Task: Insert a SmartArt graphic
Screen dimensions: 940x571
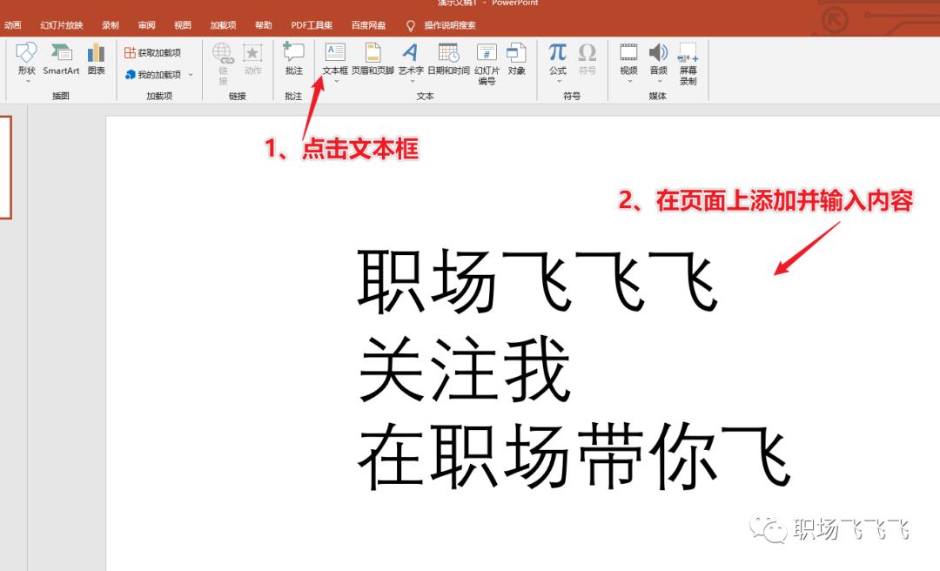Action: tap(61, 59)
